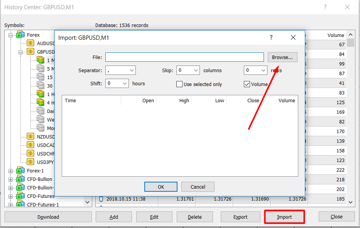
Task: Enable the Use selected only checkbox
Action: [x=179, y=84]
